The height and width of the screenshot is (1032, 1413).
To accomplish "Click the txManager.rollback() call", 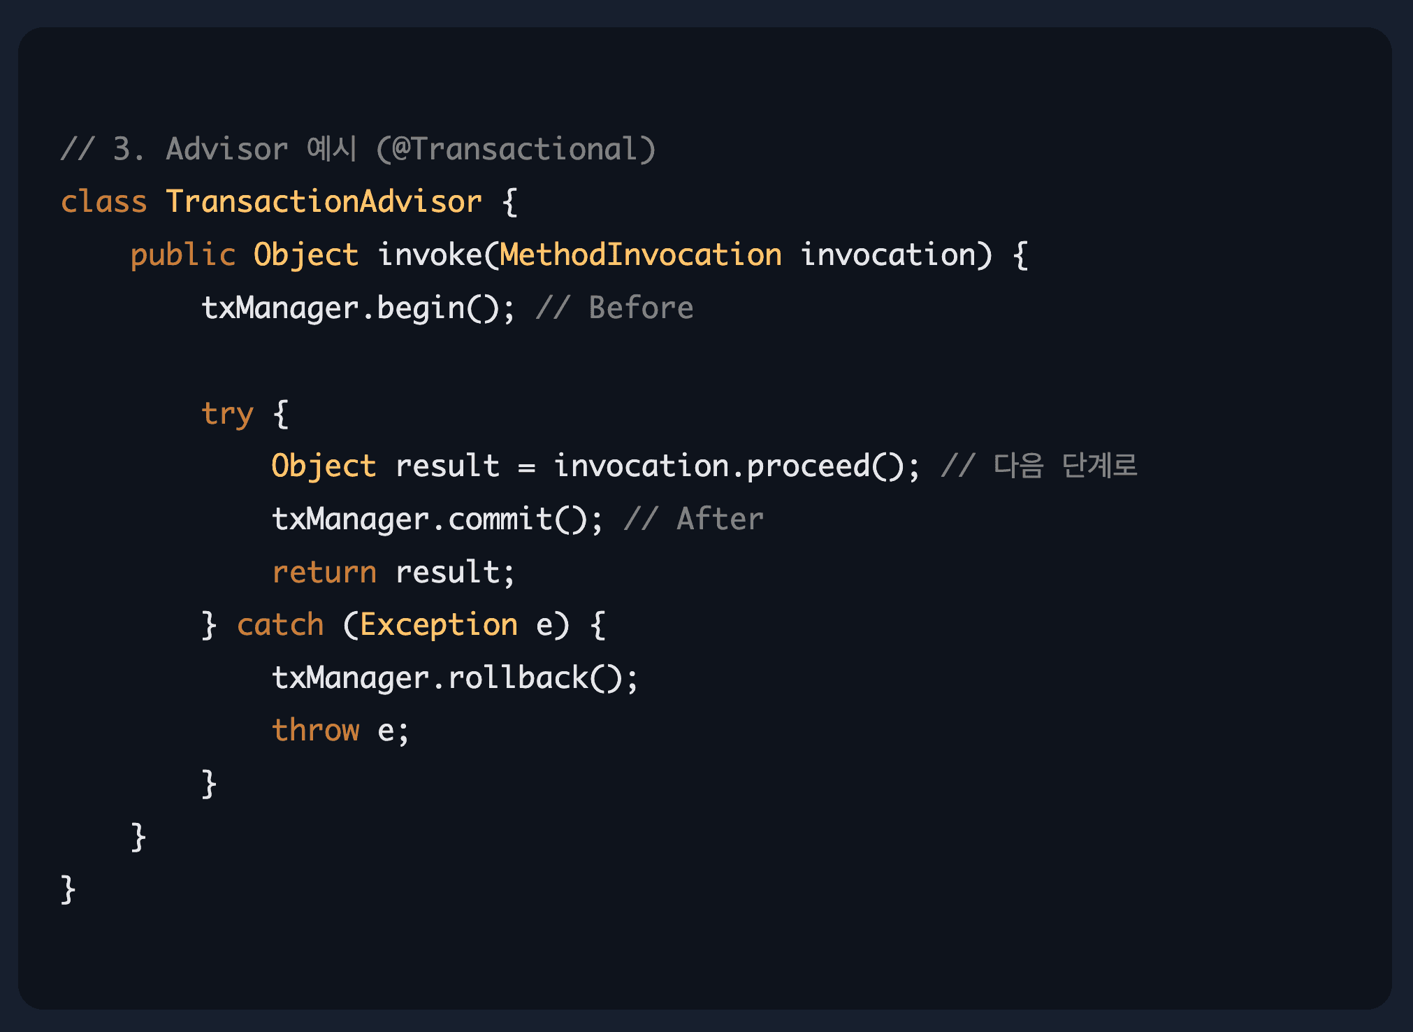I will click(x=454, y=678).
